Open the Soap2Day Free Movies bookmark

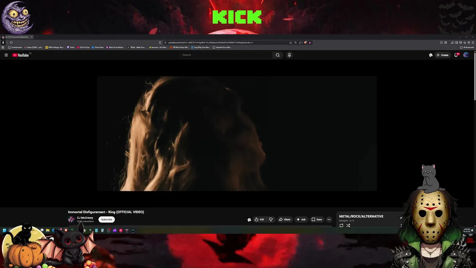pyautogui.click(x=201, y=47)
